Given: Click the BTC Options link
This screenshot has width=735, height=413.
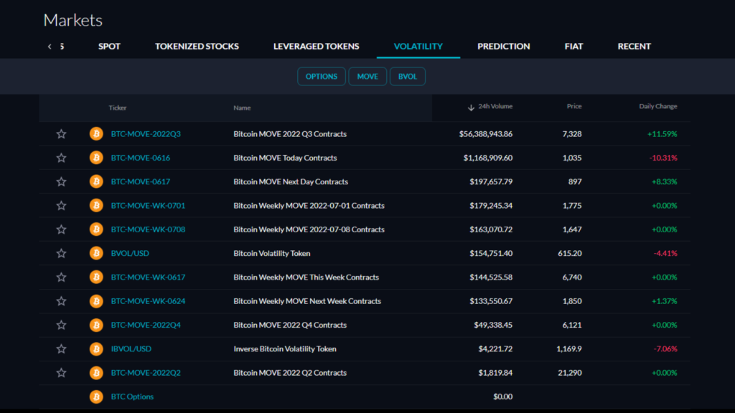Looking at the screenshot, I should coord(133,397).
